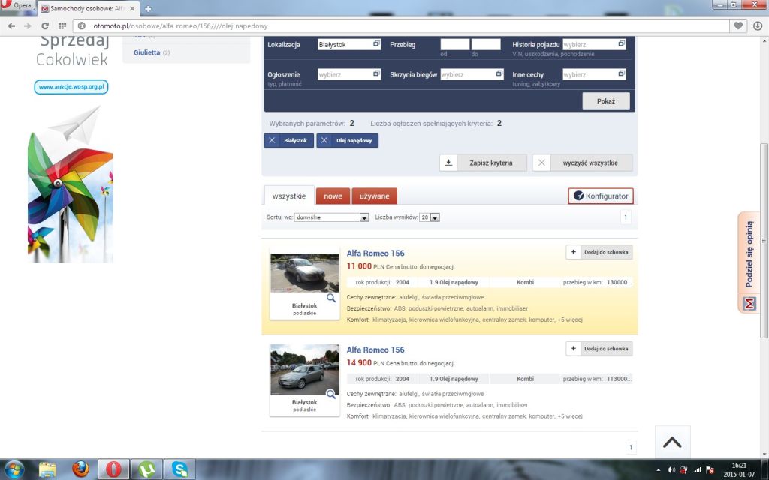
Task: Select the wszystkie tab
Action: pos(289,196)
